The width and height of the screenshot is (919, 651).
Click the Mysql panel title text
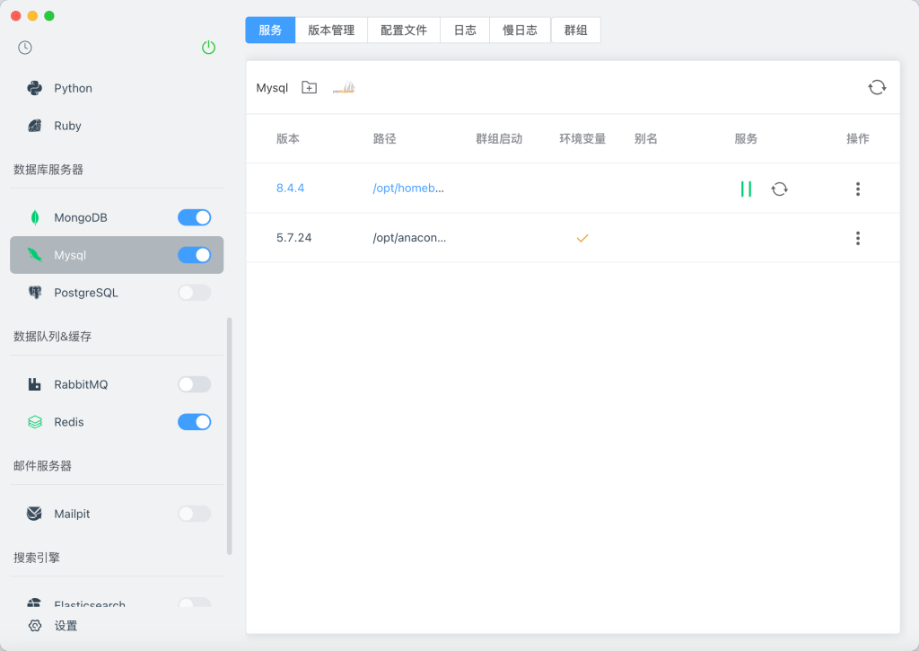[x=272, y=87]
